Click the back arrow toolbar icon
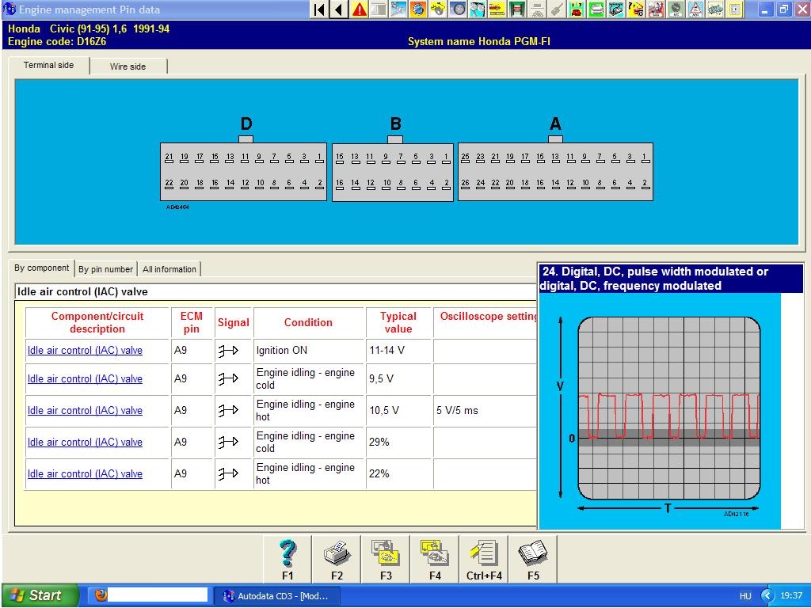This screenshot has width=811, height=608. coord(339,9)
